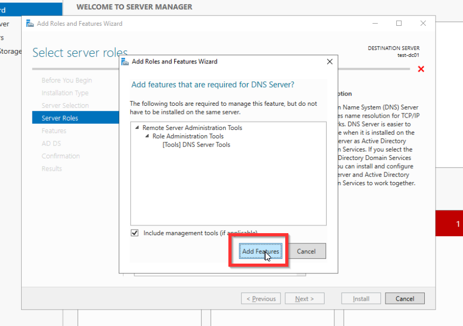Uncheck Include management tools checkbox
Screen dimensions: 463x326
pos(135,233)
